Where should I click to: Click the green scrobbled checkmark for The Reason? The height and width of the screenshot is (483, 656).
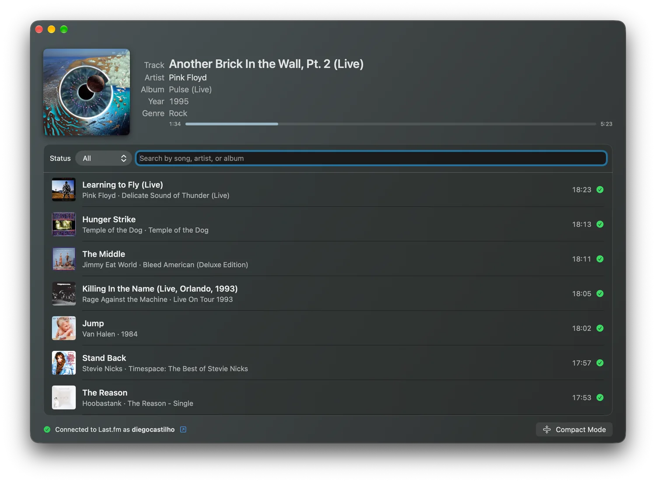point(600,397)
